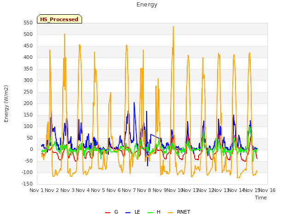
Task: Click the H legend entry
Action: [154, 212]
